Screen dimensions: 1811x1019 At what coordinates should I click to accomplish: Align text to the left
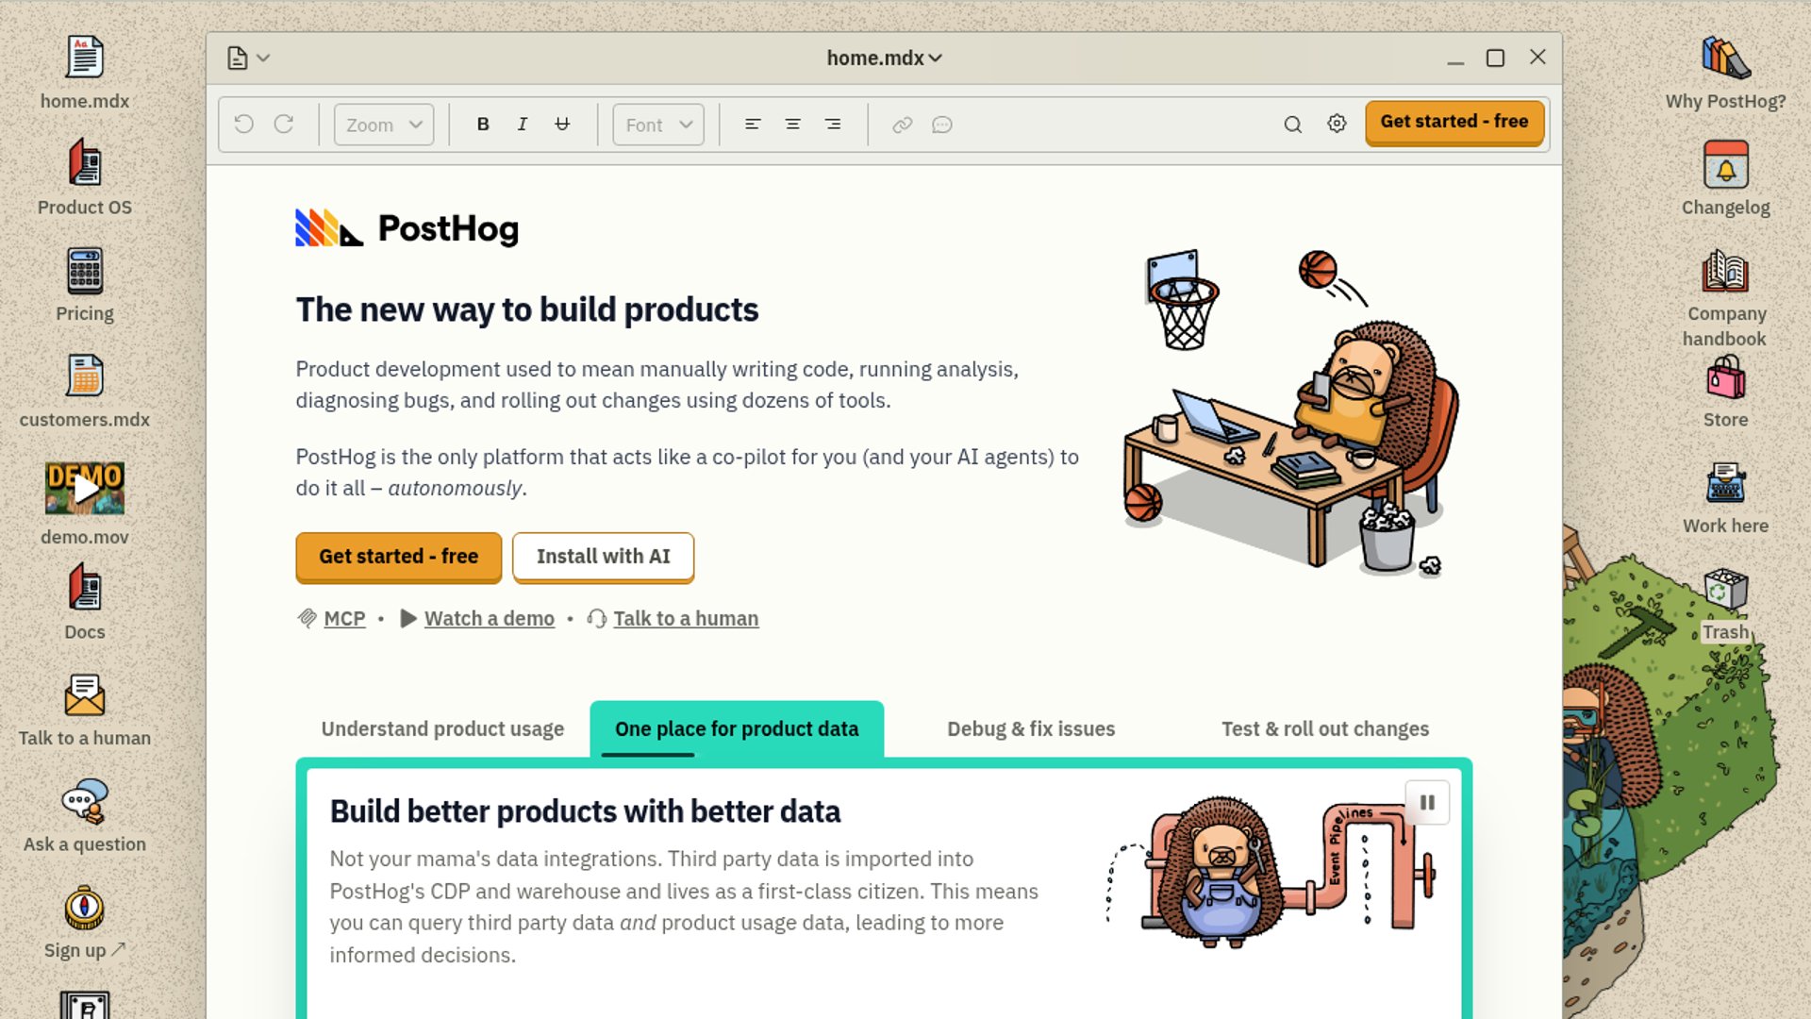753,125
